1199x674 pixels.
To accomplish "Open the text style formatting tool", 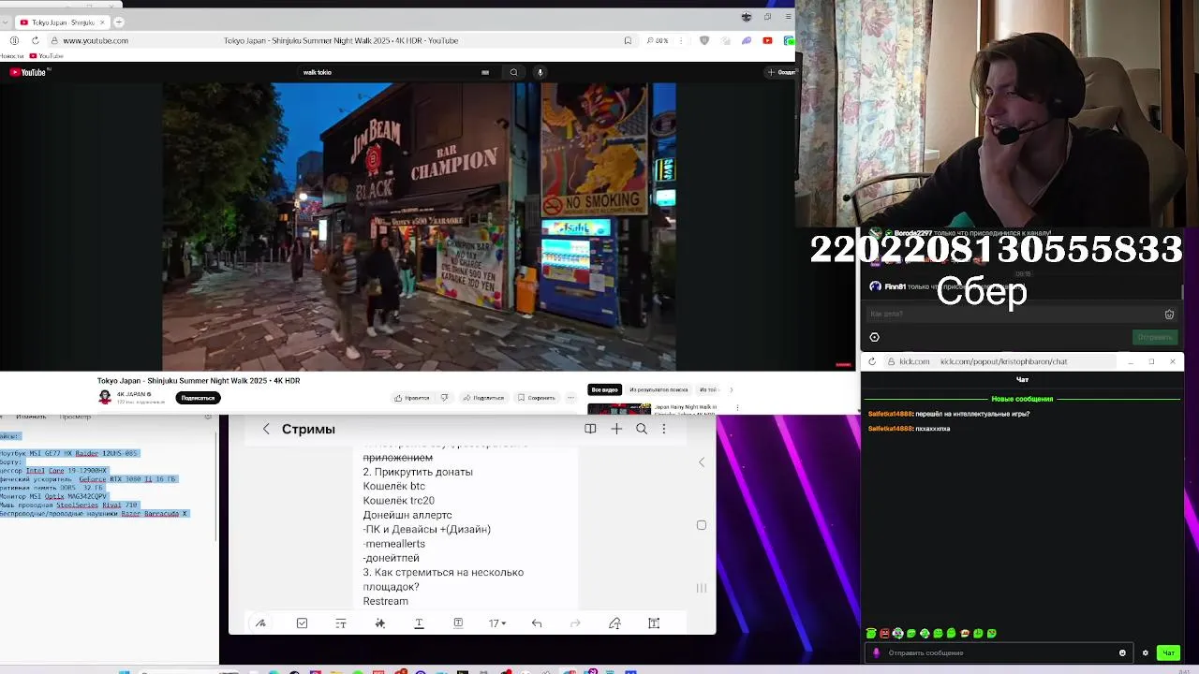I will point(341,623).
